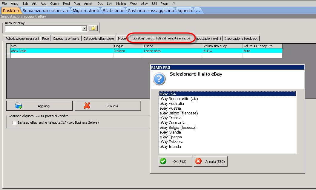Confirm with OK (F12) button
This screenshot has width=316, height=190.
[x=175, y=161]
